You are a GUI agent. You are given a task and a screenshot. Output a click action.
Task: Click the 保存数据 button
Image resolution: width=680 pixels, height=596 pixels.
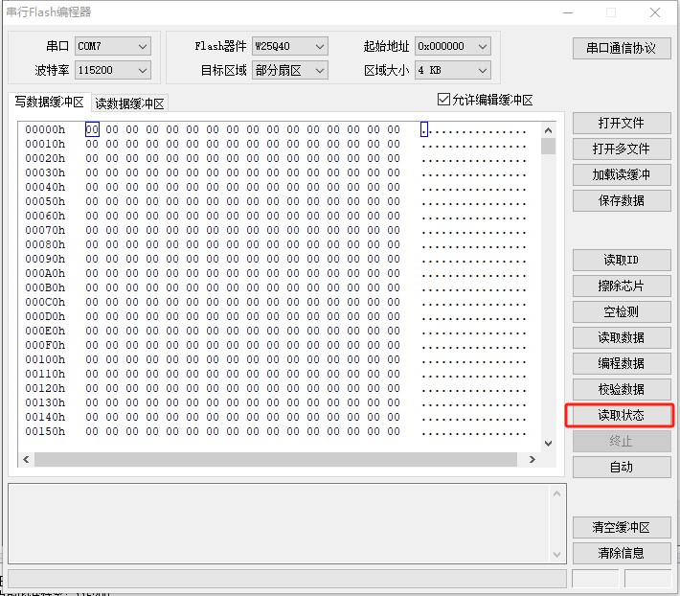[621, 201]
